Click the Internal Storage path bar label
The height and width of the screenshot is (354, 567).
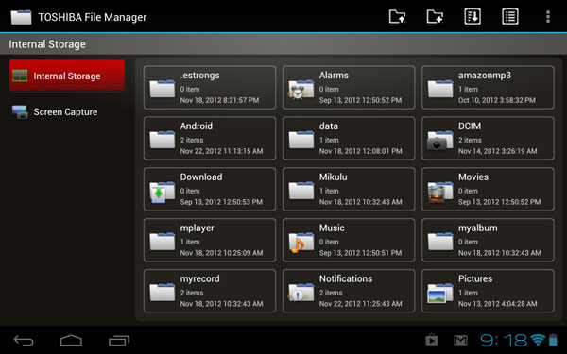[x=47, y=44]
